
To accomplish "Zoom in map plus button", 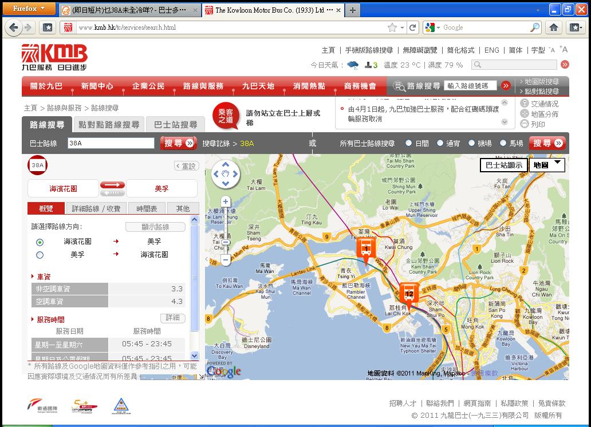I will [x=226, y=201].
